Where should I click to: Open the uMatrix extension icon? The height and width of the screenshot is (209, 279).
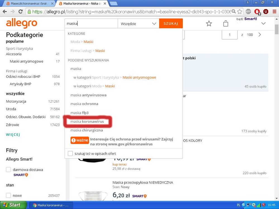266,12
